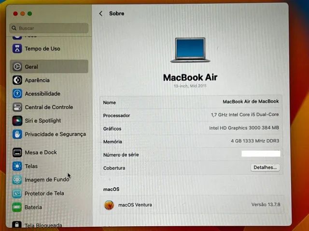The height and width of the screenshot is (231, 309).
Task: Click the Tela Bloqueada lock icon
Action: (x=17, y=225)
